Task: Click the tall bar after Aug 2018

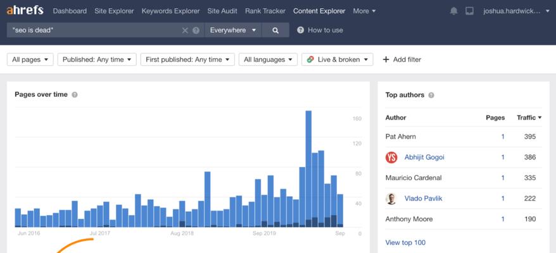Action: pyautogui.click(x=208, y=199)
